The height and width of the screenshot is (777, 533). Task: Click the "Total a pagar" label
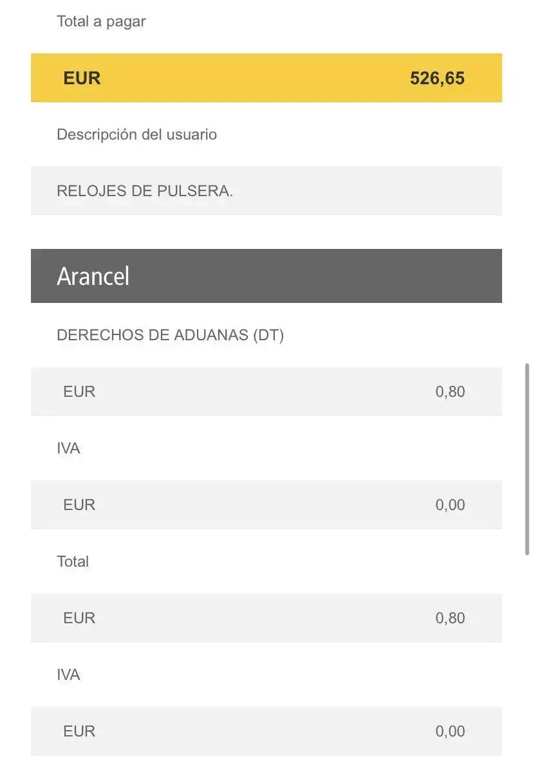tap(101, 21)
